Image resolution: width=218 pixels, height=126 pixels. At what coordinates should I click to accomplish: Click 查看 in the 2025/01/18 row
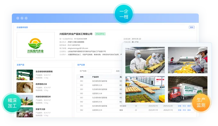180,110
